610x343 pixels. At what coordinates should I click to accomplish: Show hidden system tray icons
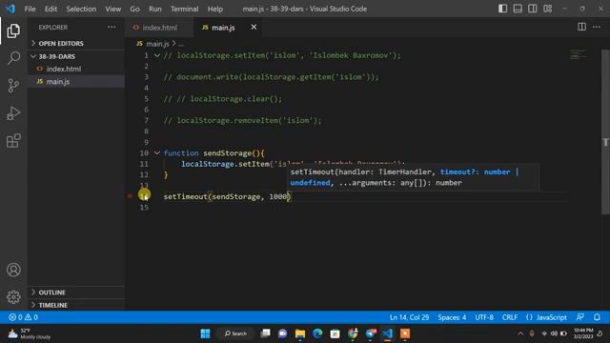coord(520,333)
